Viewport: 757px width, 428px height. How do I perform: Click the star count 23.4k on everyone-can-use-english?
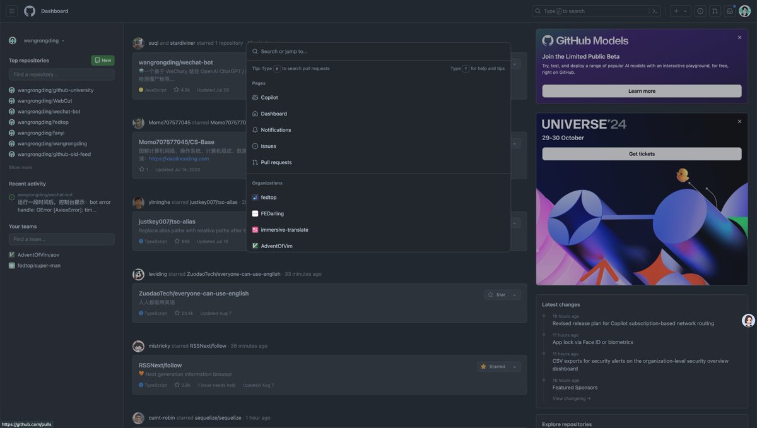184,313
